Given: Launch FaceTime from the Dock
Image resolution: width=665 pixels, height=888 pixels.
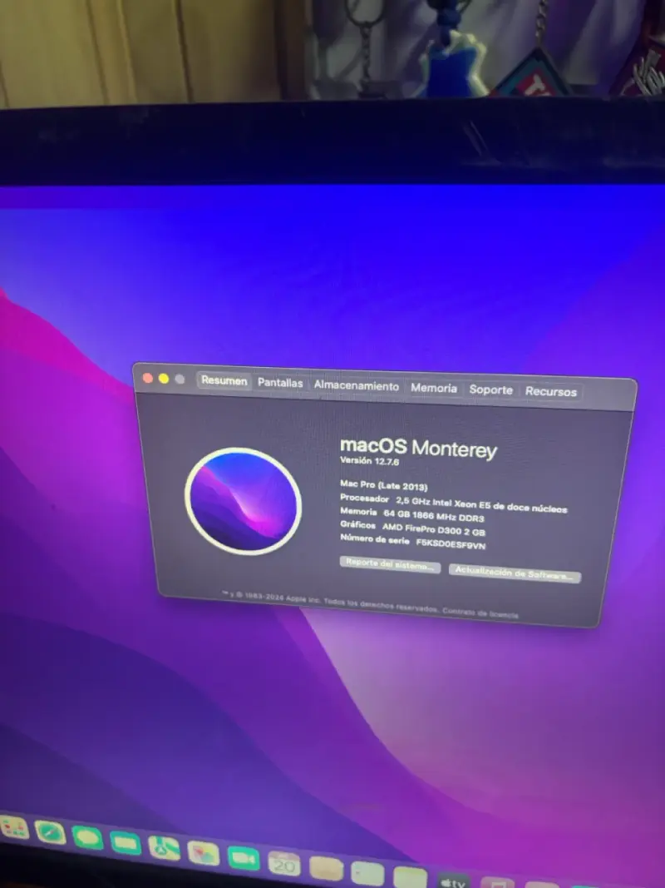Looking at the screenshot, I should [244, 859].
